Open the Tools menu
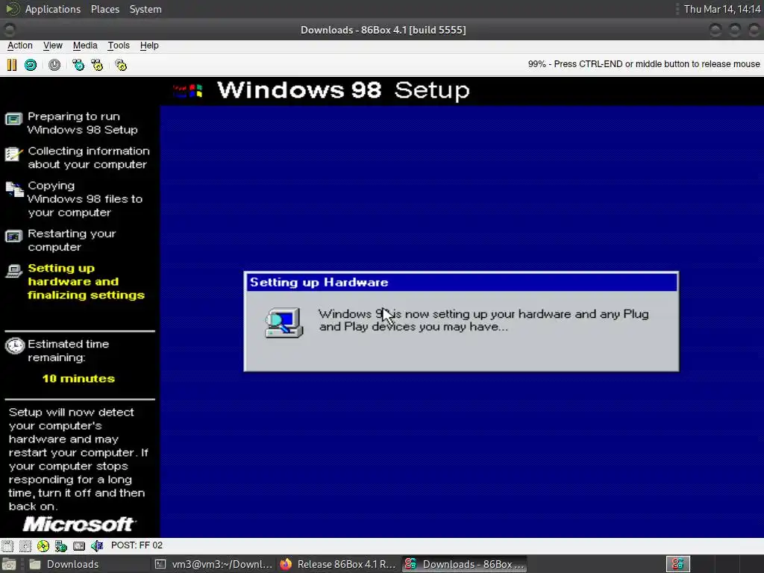 (x=119, y=46)
